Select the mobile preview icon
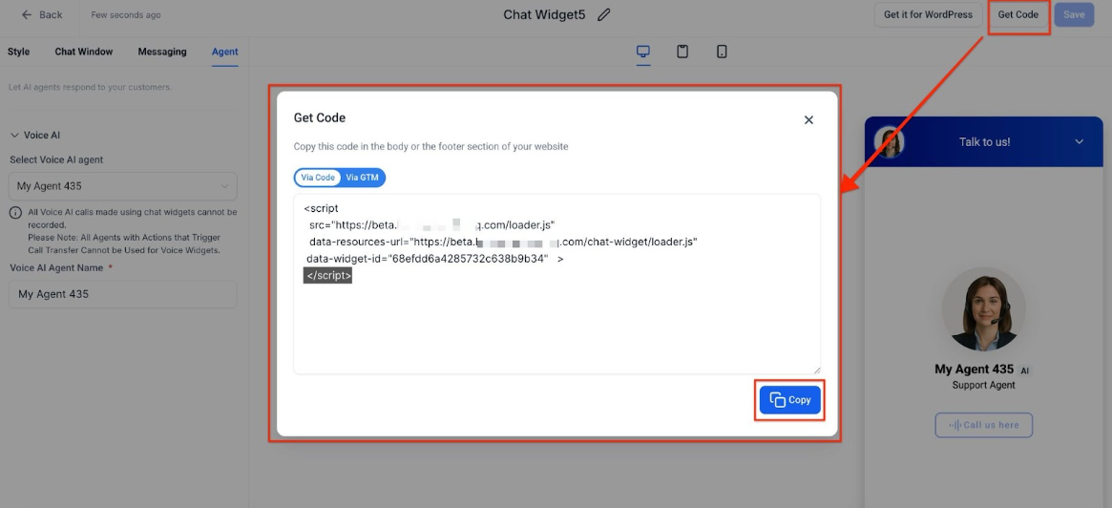The image size is (1112, 508). point(722,52)
